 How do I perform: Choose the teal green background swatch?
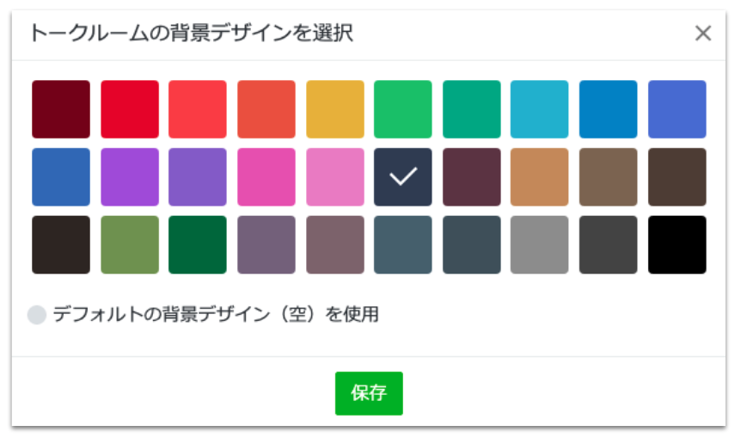pyautogui.click(x=472, y=109)
